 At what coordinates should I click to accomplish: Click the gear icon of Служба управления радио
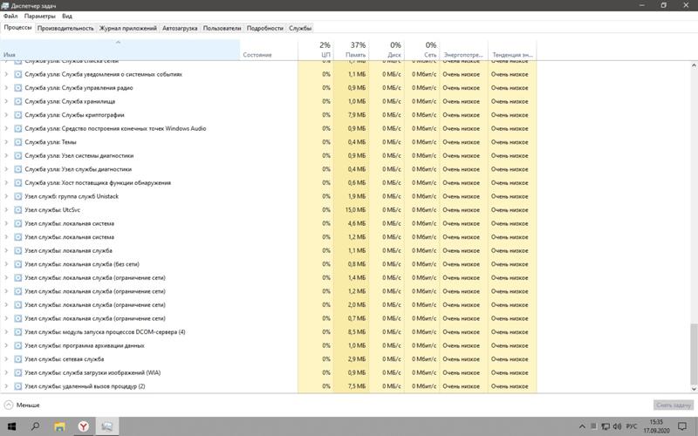(x=17, y=88)
